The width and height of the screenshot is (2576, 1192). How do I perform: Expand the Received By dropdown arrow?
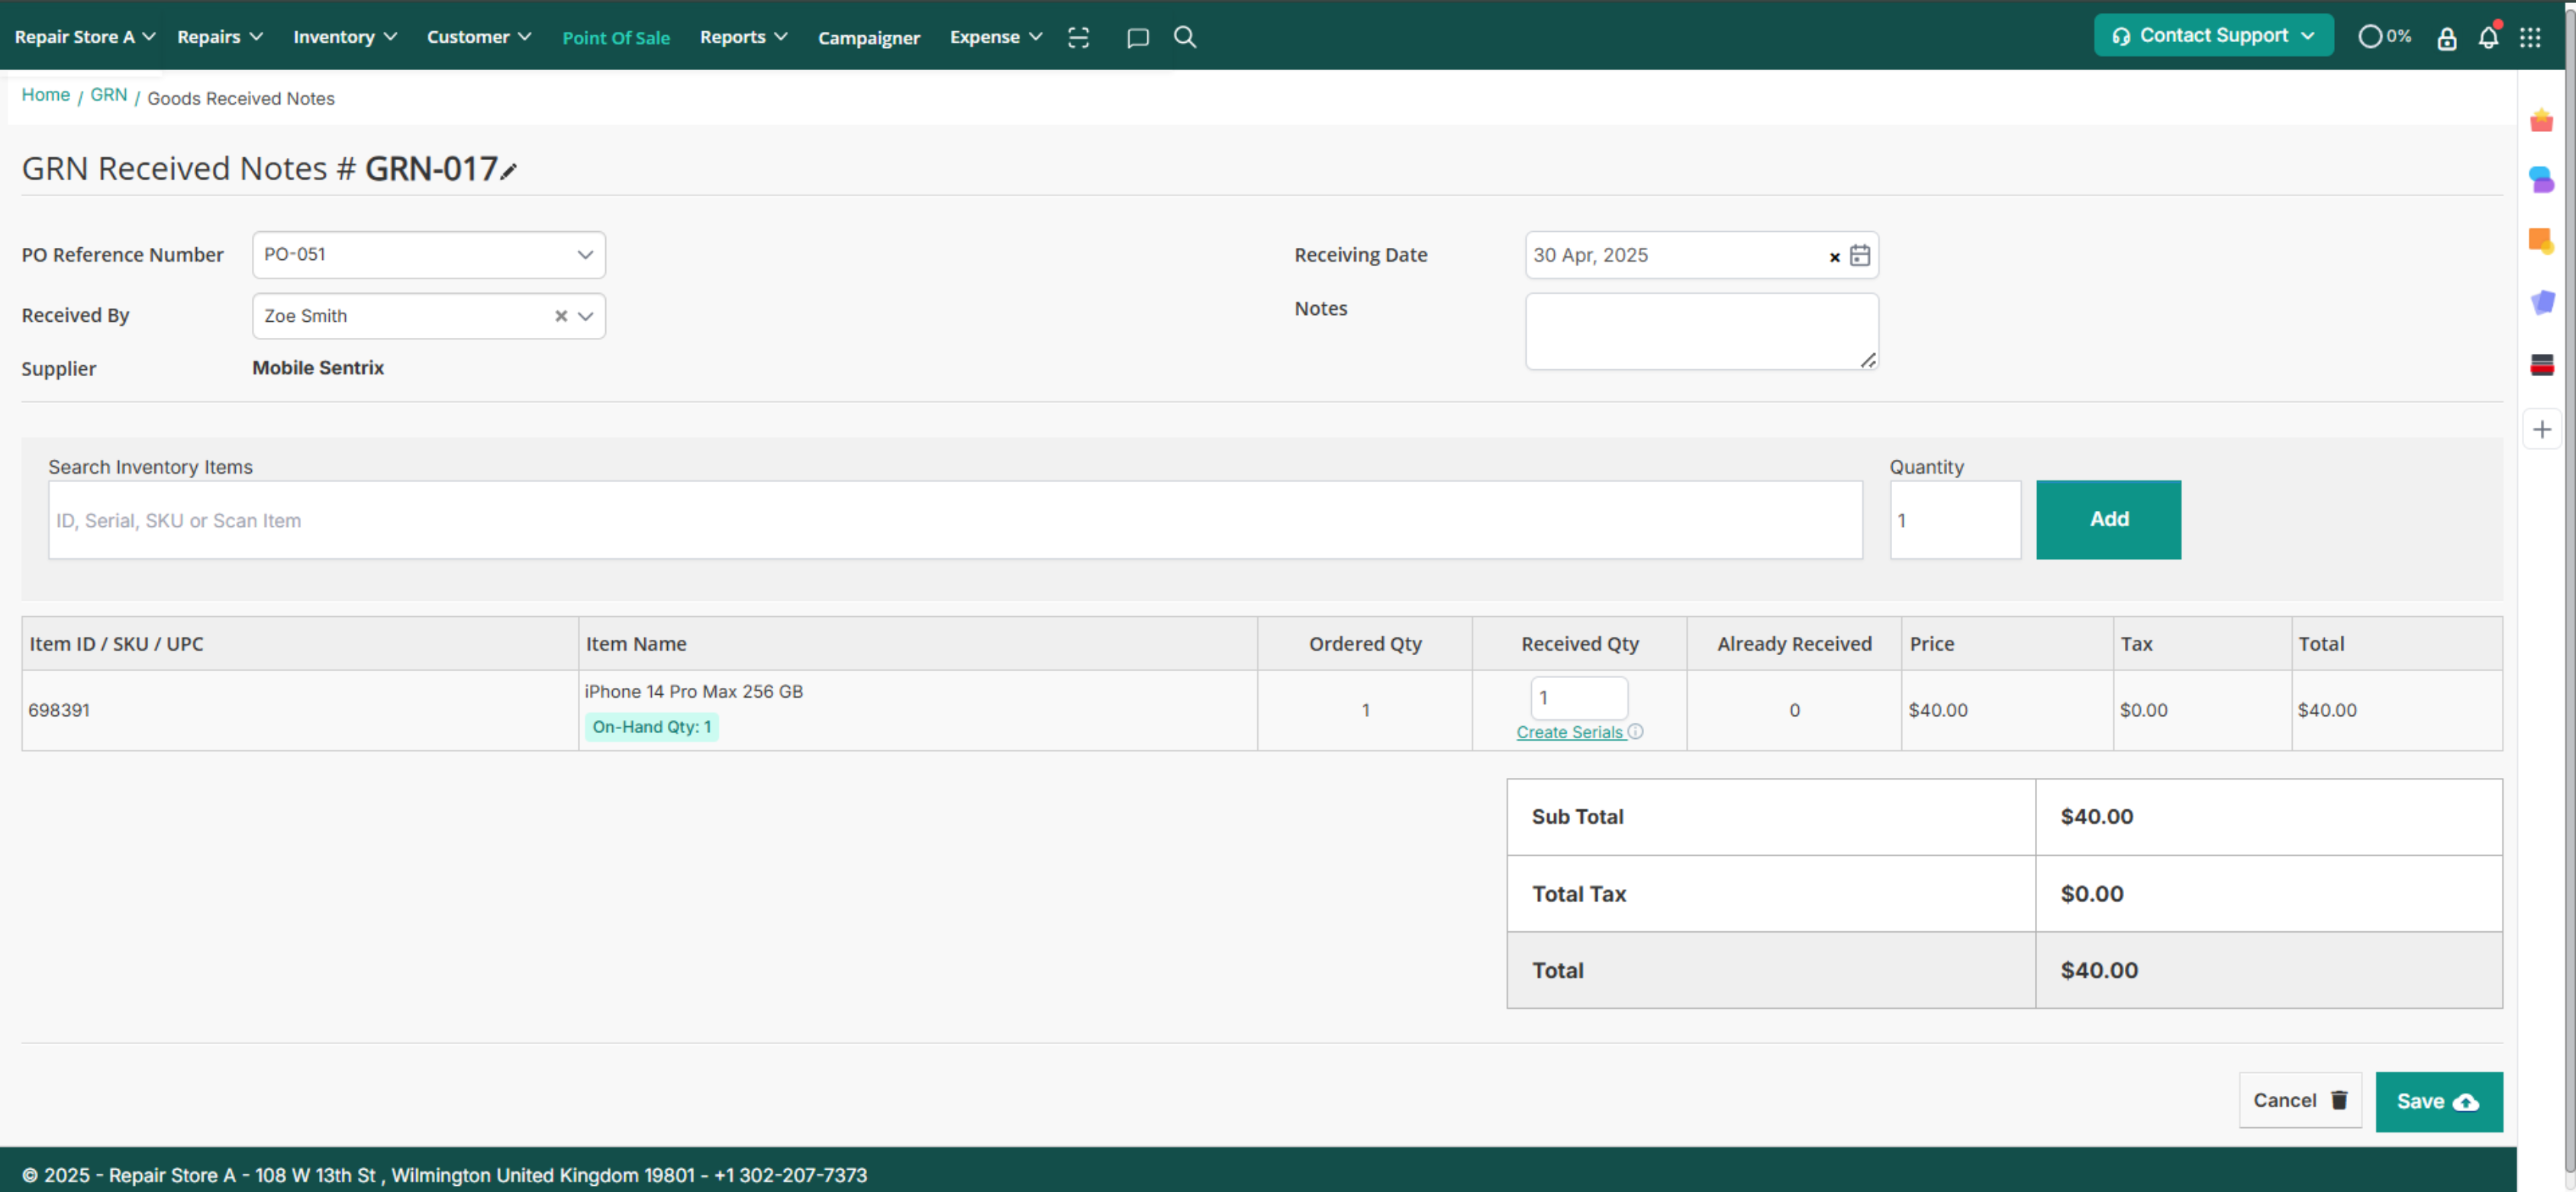[x=586, y=316]
